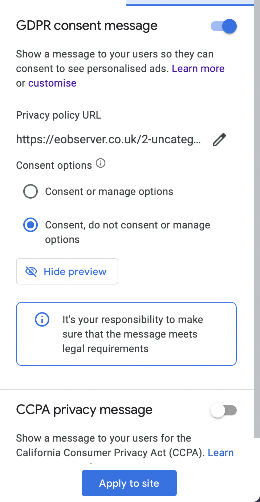This screenshot has height=502, width=260.
Task: Turn off the GDPR consent message switch
Action: click(x=224, y=26)
